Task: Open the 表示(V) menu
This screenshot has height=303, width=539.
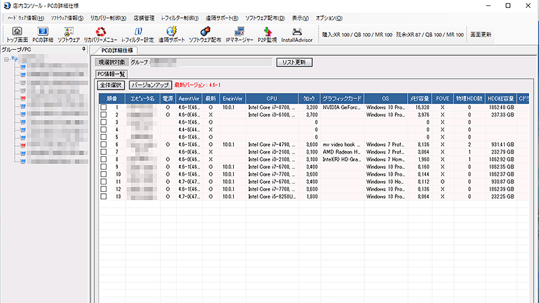Action: pyautogui.click(x=300, y=18)
